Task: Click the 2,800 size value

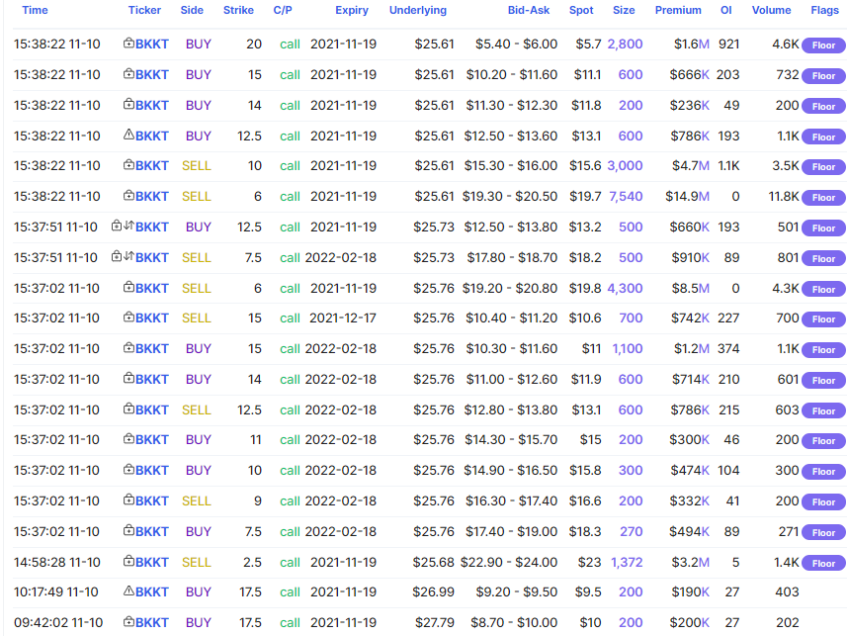Action: click(x=625, y=45)
